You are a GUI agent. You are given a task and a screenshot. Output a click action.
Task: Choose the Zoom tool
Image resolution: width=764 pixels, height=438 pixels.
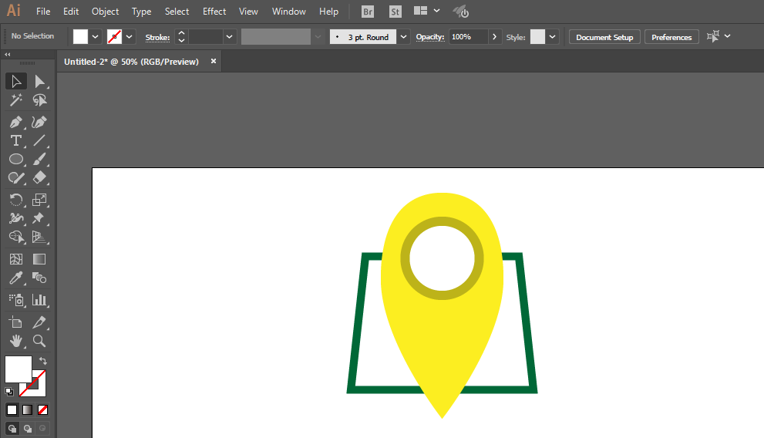tap(39, 341)
